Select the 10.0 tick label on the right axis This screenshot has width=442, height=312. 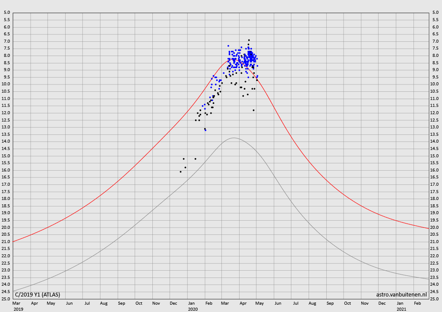tap(435, 84)
